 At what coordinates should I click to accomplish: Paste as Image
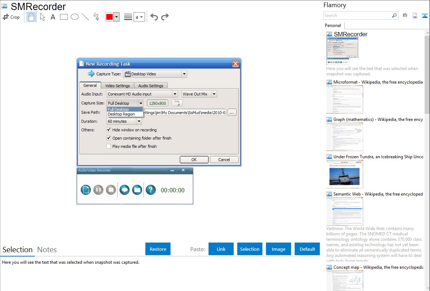point(279,249)
